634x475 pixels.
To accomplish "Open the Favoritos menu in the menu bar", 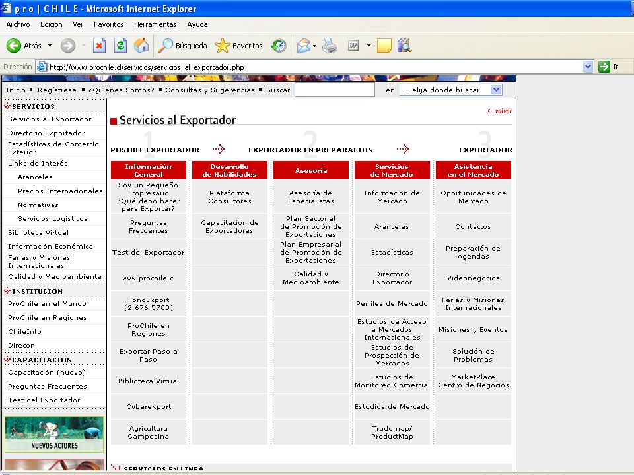I will click(x=109, y=24).
